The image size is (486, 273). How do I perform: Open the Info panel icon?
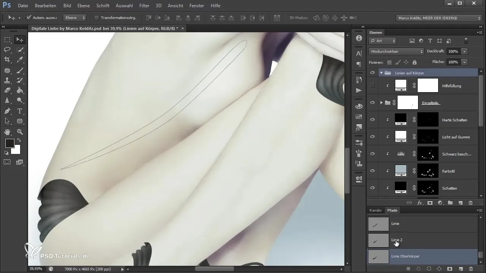pyautogui.click(x=359, y=38)
